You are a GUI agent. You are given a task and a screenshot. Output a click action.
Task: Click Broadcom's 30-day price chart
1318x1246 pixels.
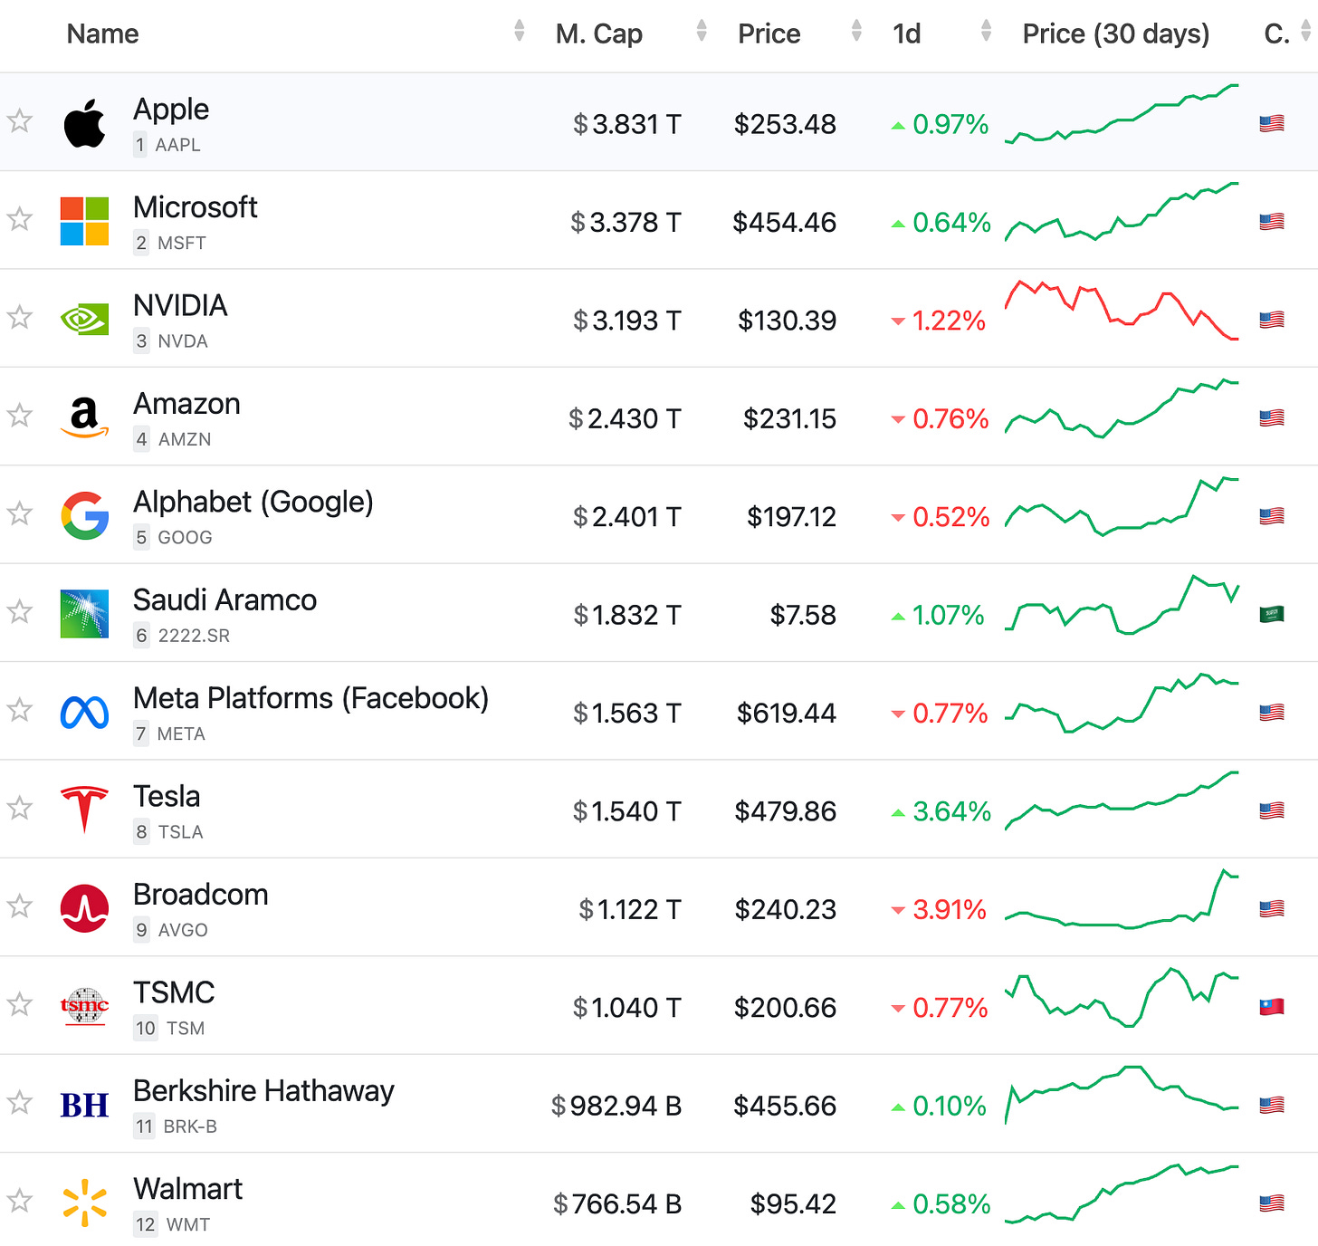[1122, 899]
